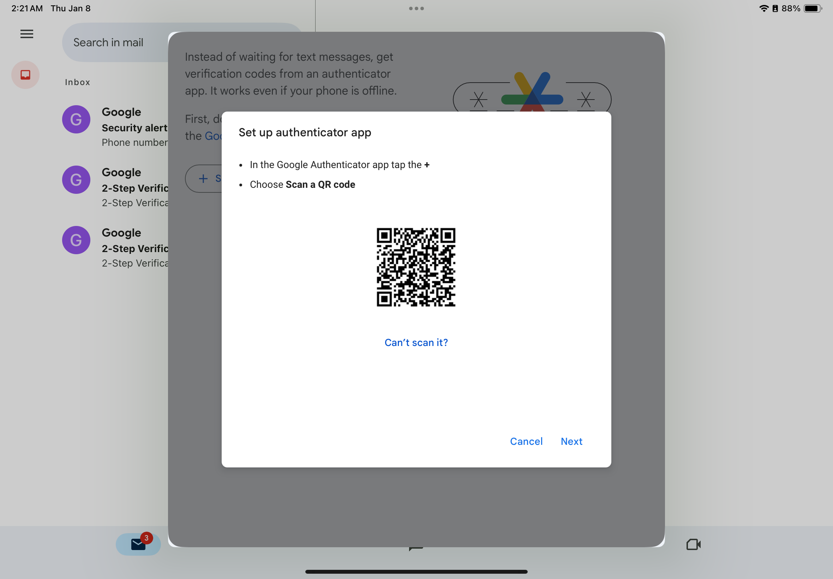Check the Wi-Fi status icon
This screenshot has height=579, width=833.
pos(764,8)
